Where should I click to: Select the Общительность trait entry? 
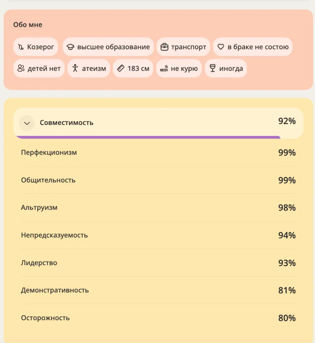tap(157, 180)
